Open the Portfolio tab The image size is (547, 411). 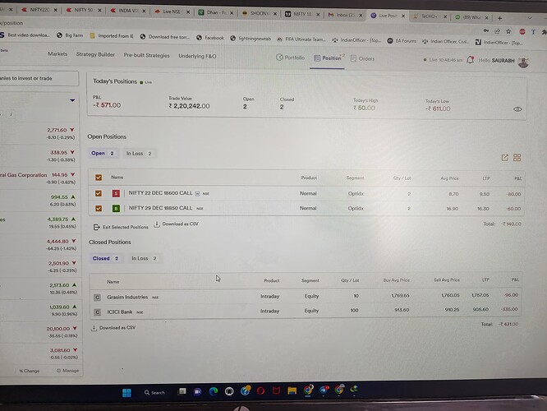click(290, 58)
